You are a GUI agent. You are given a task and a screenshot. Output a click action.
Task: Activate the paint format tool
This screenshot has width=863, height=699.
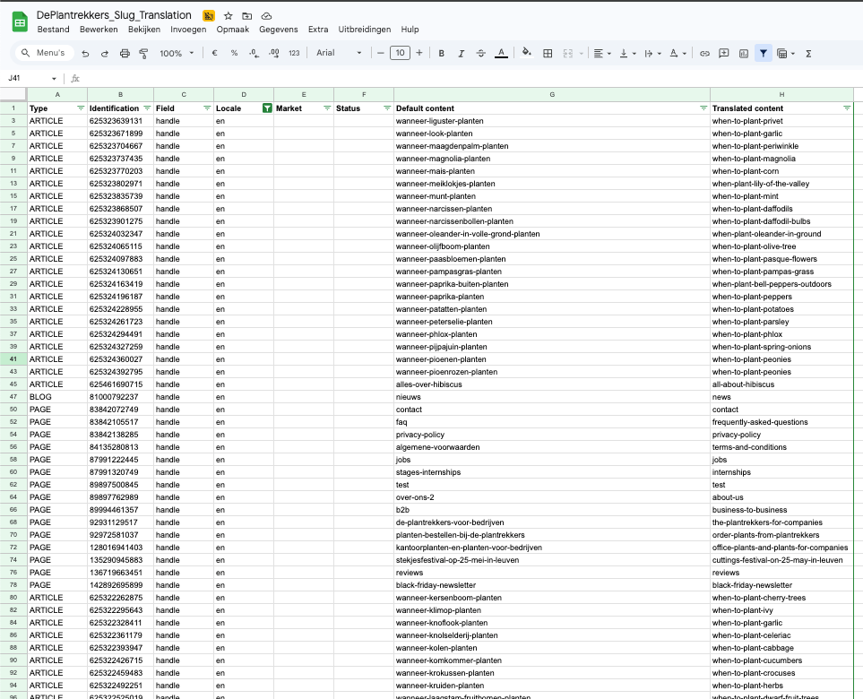[x=143, y=54]
